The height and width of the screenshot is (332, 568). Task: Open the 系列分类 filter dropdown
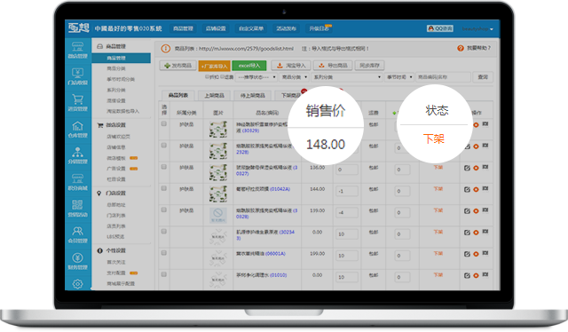tap(347, 77)
